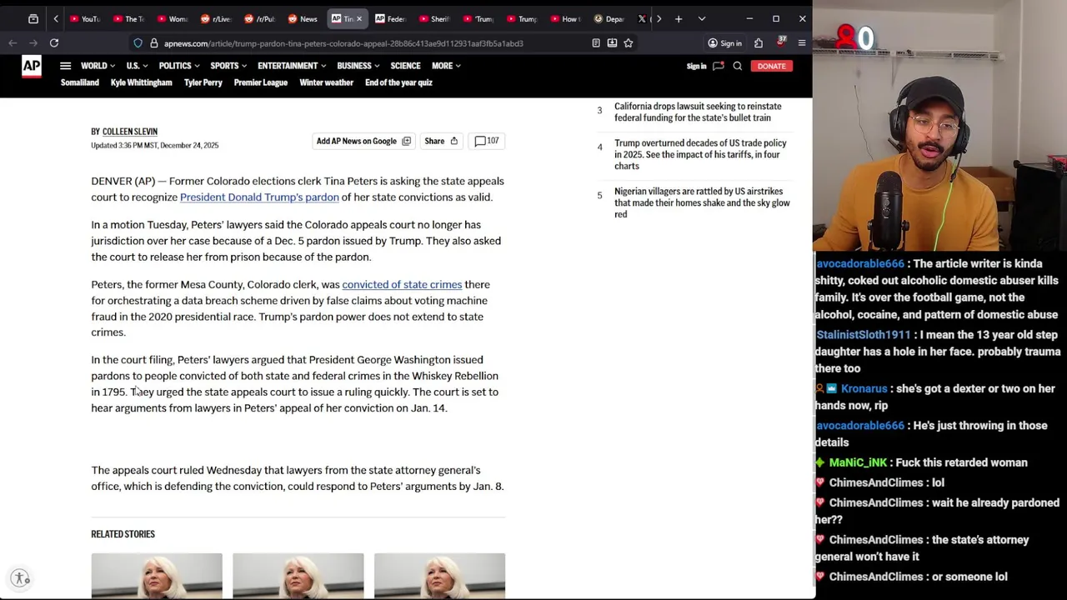
Task: Switch to the YouTube tab
Action: 85,18
